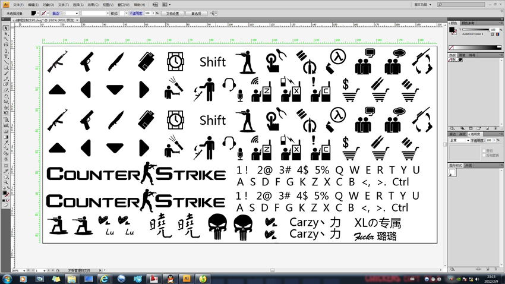Image resolution: width=505 pixels, height=284 pixels.
Task: Open the arrange documents dropdown in menu bar
Action: [166, 5]
